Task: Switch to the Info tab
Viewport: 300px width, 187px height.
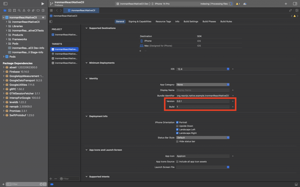Action: click(x=177, y=22)
